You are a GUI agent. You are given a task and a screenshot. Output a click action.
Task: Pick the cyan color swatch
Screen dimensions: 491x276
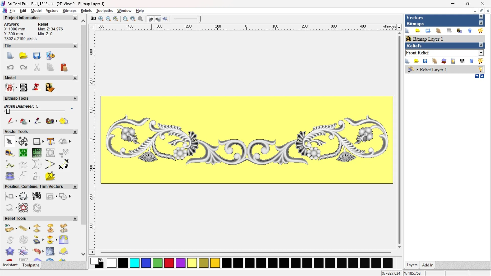pyautogui.click(x=135, y=263)
